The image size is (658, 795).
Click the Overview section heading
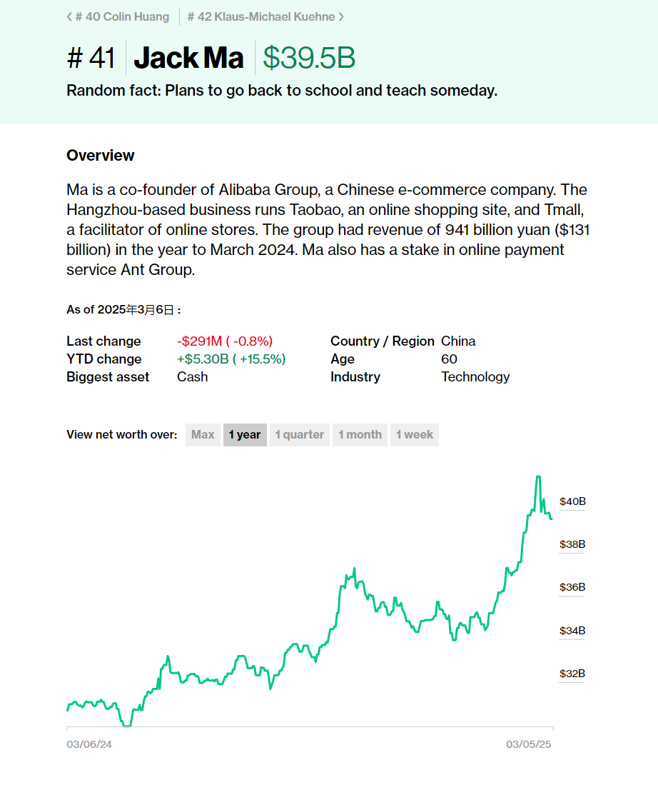tap(101, 155)
